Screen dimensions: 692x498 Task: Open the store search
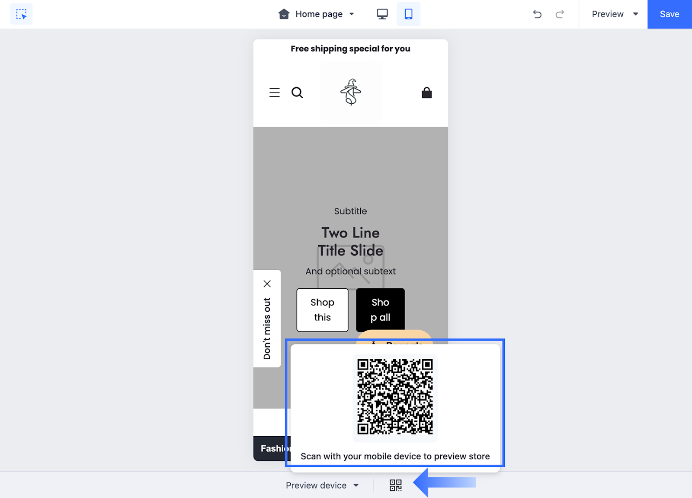(297, 93)
